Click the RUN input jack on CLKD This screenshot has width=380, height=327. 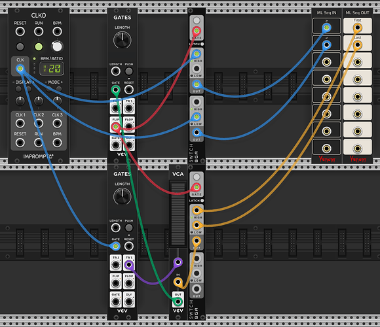[39, 31]
